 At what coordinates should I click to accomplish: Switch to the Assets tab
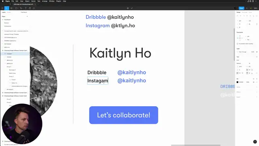(9, 12)
